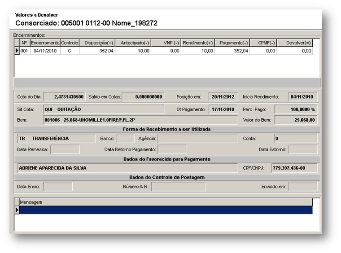The image size is (341, 253).
Task: Select the highlighted blue Mensagem row
Action: (166, 210)
